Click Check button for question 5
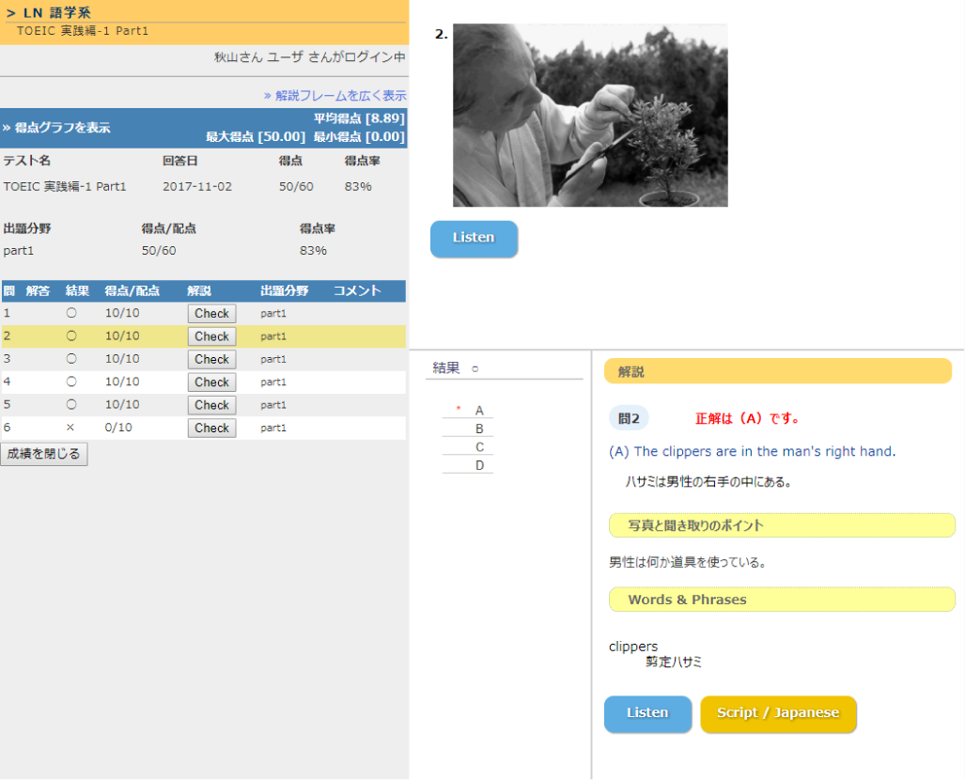This screenshot has height=780, width=965. click(211, 405)
